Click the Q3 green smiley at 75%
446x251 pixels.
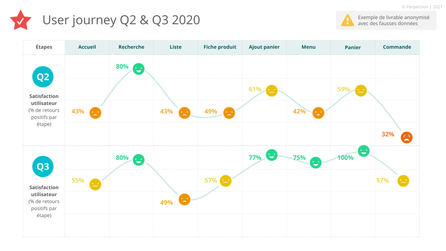coord(315,162)
